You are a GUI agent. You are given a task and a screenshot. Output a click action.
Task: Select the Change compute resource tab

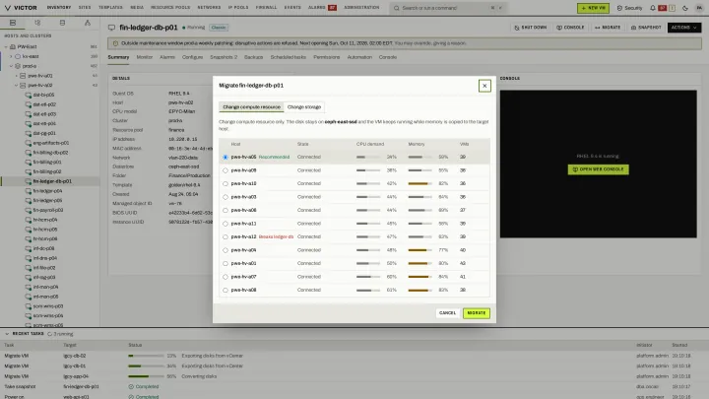click(251, 107)
